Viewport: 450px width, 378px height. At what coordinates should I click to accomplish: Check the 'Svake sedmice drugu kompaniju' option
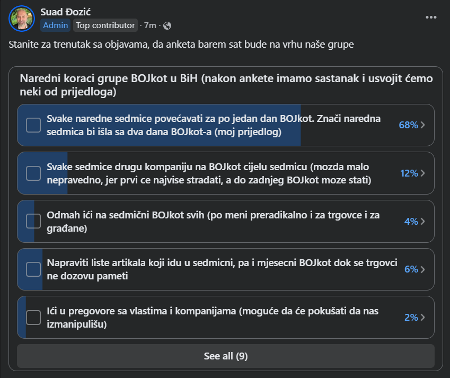33,173
